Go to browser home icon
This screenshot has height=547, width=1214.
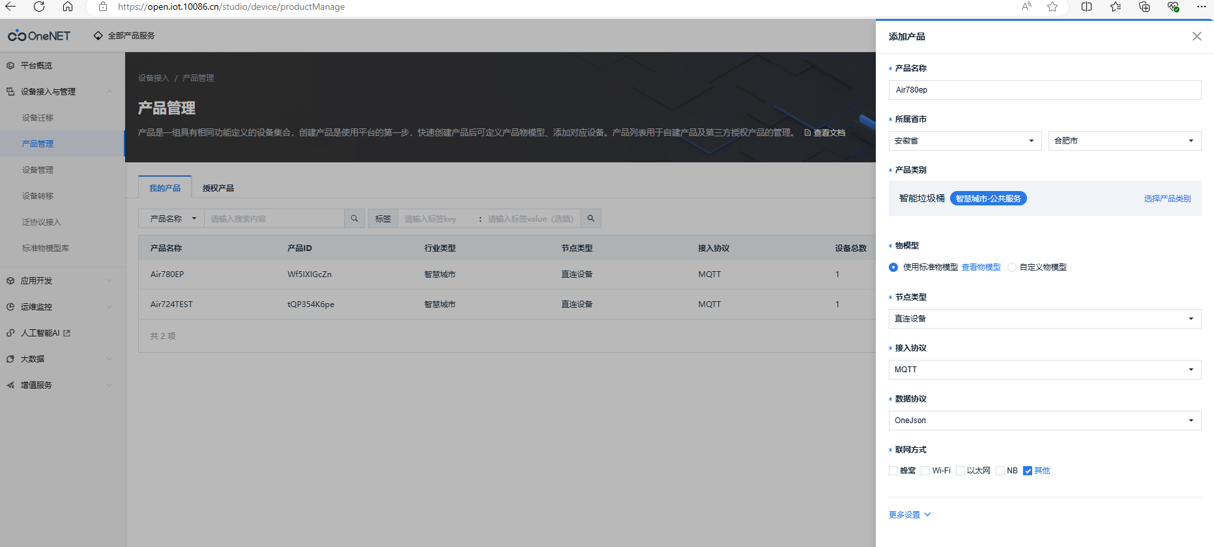pos(68,7)
